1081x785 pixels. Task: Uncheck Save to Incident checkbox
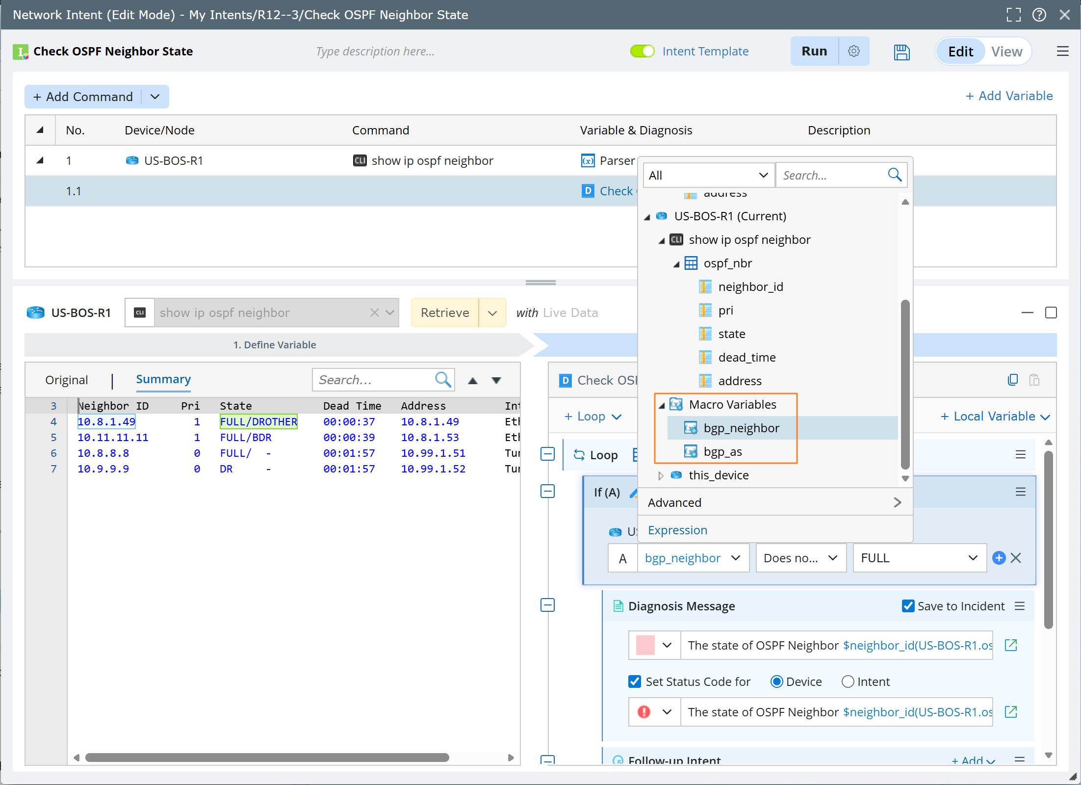point(908,606)
